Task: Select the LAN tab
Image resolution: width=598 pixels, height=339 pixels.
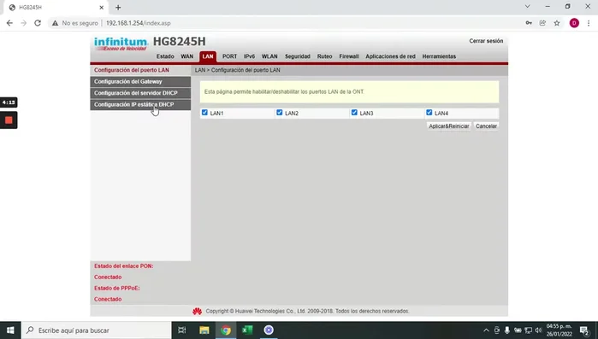Action: click(208, 56)
